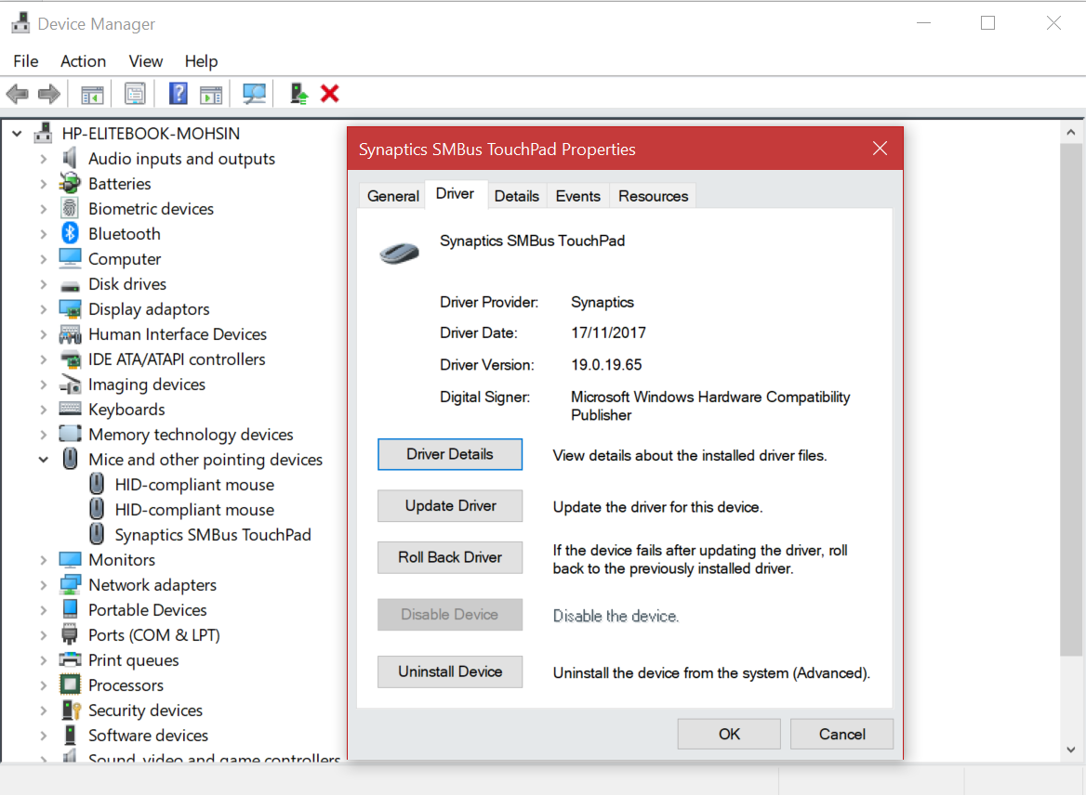Viewport: 1086px width, 795px height.
Task: Click Cancel in the properties dialog
Action: [841, 734]
